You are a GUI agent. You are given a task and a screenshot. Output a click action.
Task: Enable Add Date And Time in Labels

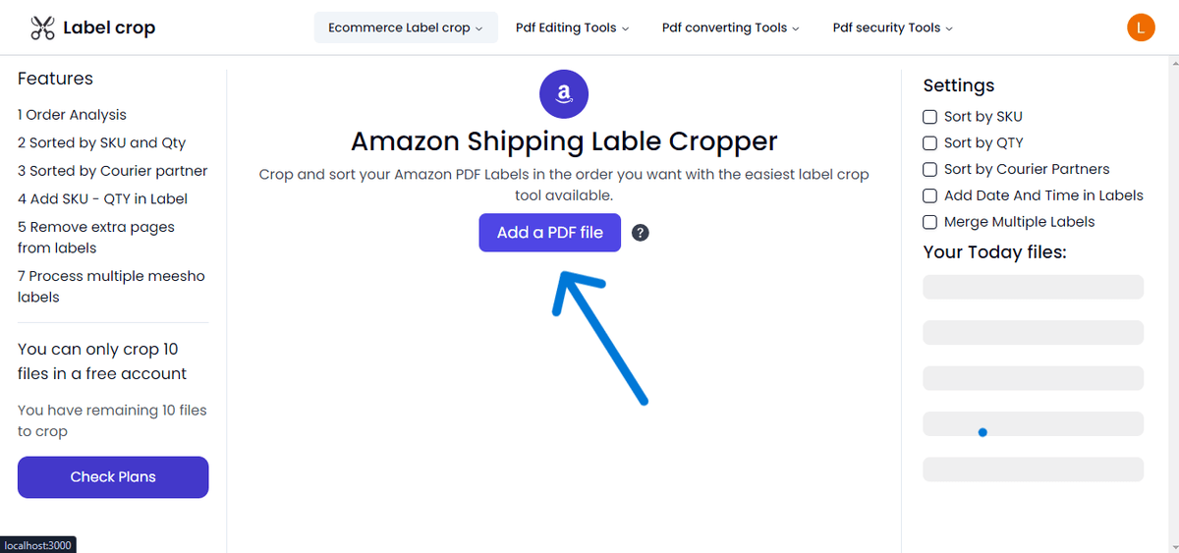[929, 195]
